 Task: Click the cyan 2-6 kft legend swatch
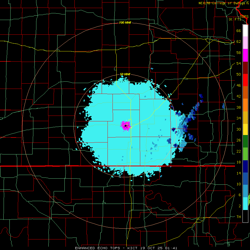pyautogui.click(x=245, y=204)
